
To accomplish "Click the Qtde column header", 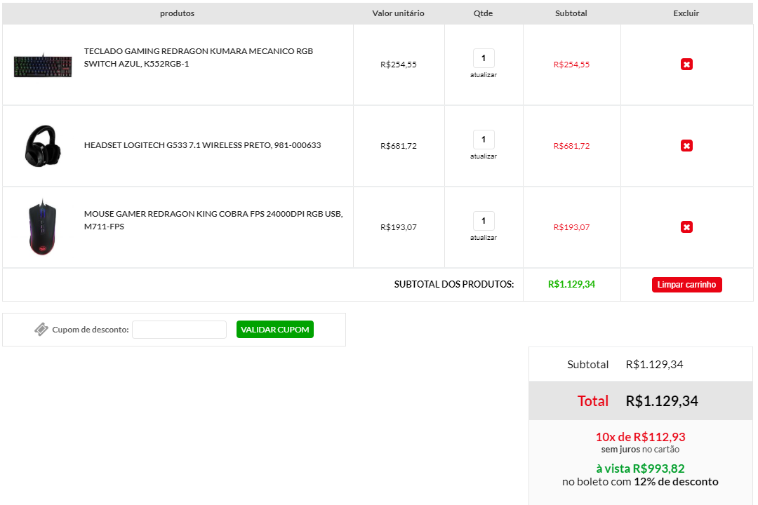I will [484, 13].
